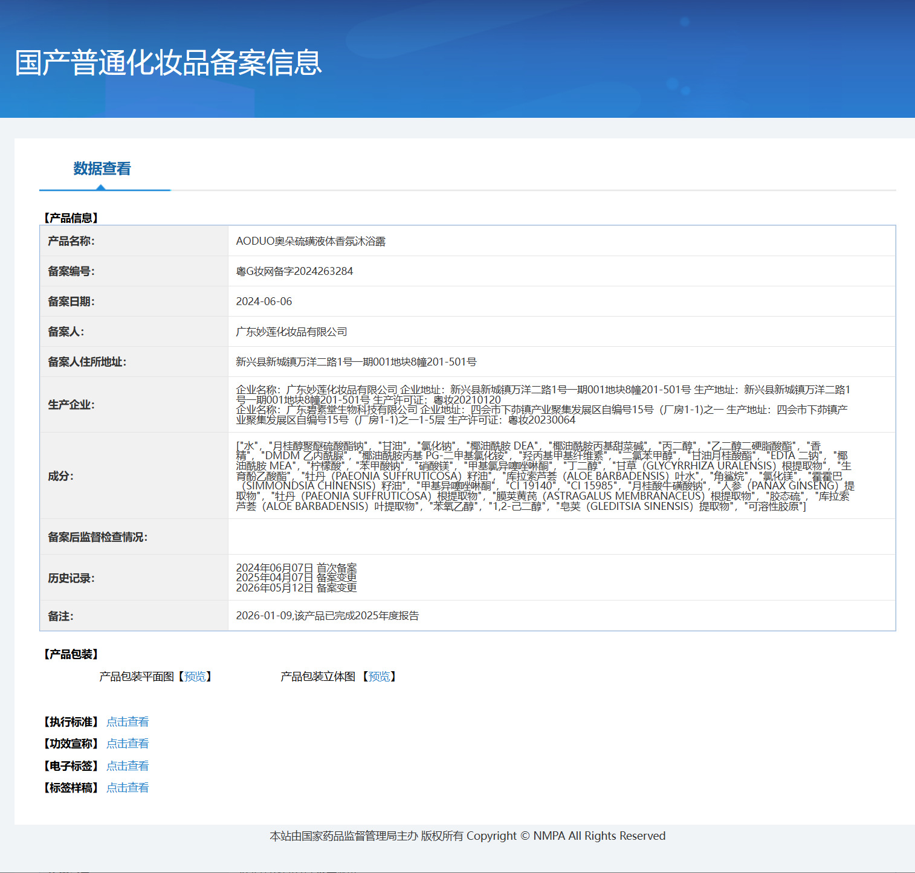Image resolution: width=915 pixels, height=873 pixels.
Task: Click the 【执行标准】 label
Action: 70,722
